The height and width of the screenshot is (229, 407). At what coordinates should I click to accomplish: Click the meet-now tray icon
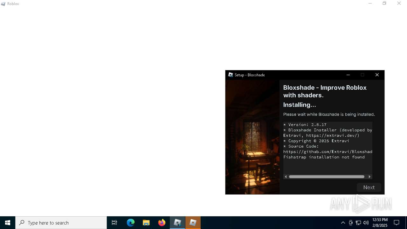(x=351, y=223)
